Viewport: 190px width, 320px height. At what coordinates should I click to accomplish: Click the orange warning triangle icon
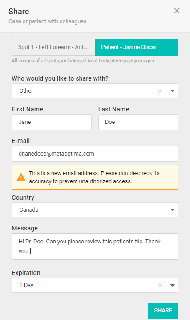click(21, 177)
